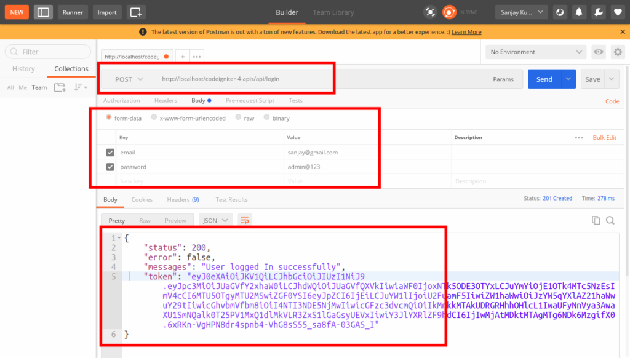Open Bulk Edit mode
The image size is (630, 358).
[x=604, y=137]
